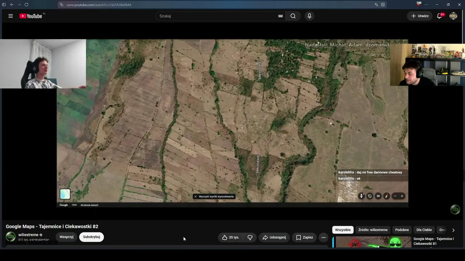Click the Subskrybuj button
The width and height of the screenshot is (465, 261).
[92, 237]
